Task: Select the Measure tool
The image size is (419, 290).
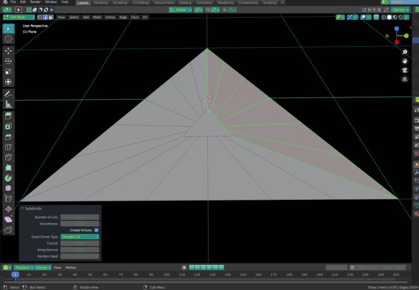Action: pyautogui.click(x=8, y=104)
